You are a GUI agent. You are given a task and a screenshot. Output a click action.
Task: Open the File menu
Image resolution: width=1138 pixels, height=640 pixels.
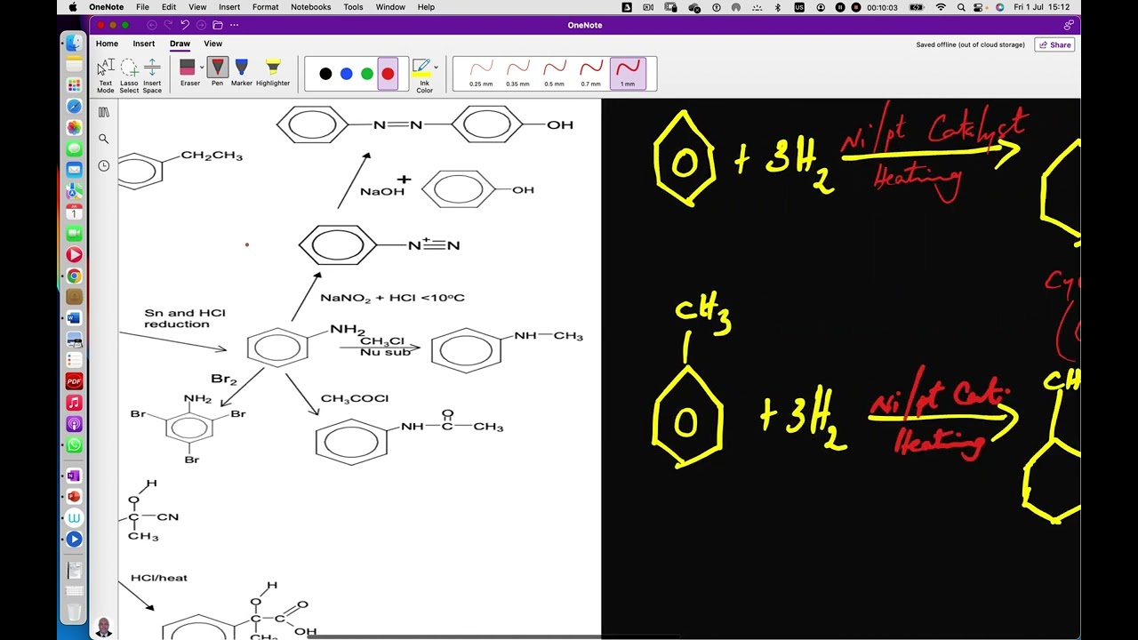coord(142,7)
